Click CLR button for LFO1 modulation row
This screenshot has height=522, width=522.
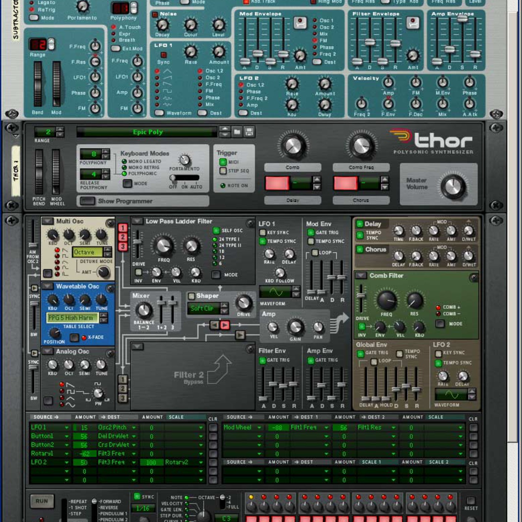pyautogui.click(x=213, y=428)
